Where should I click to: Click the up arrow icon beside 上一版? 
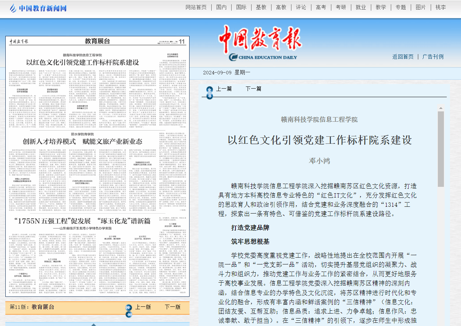(x=129, y=307)
